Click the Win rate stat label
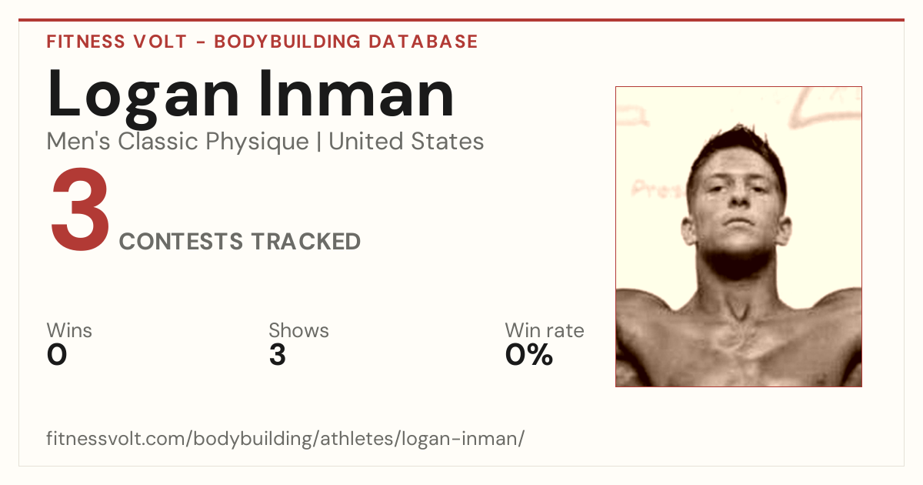923x485 pixels. pos(545,330)
